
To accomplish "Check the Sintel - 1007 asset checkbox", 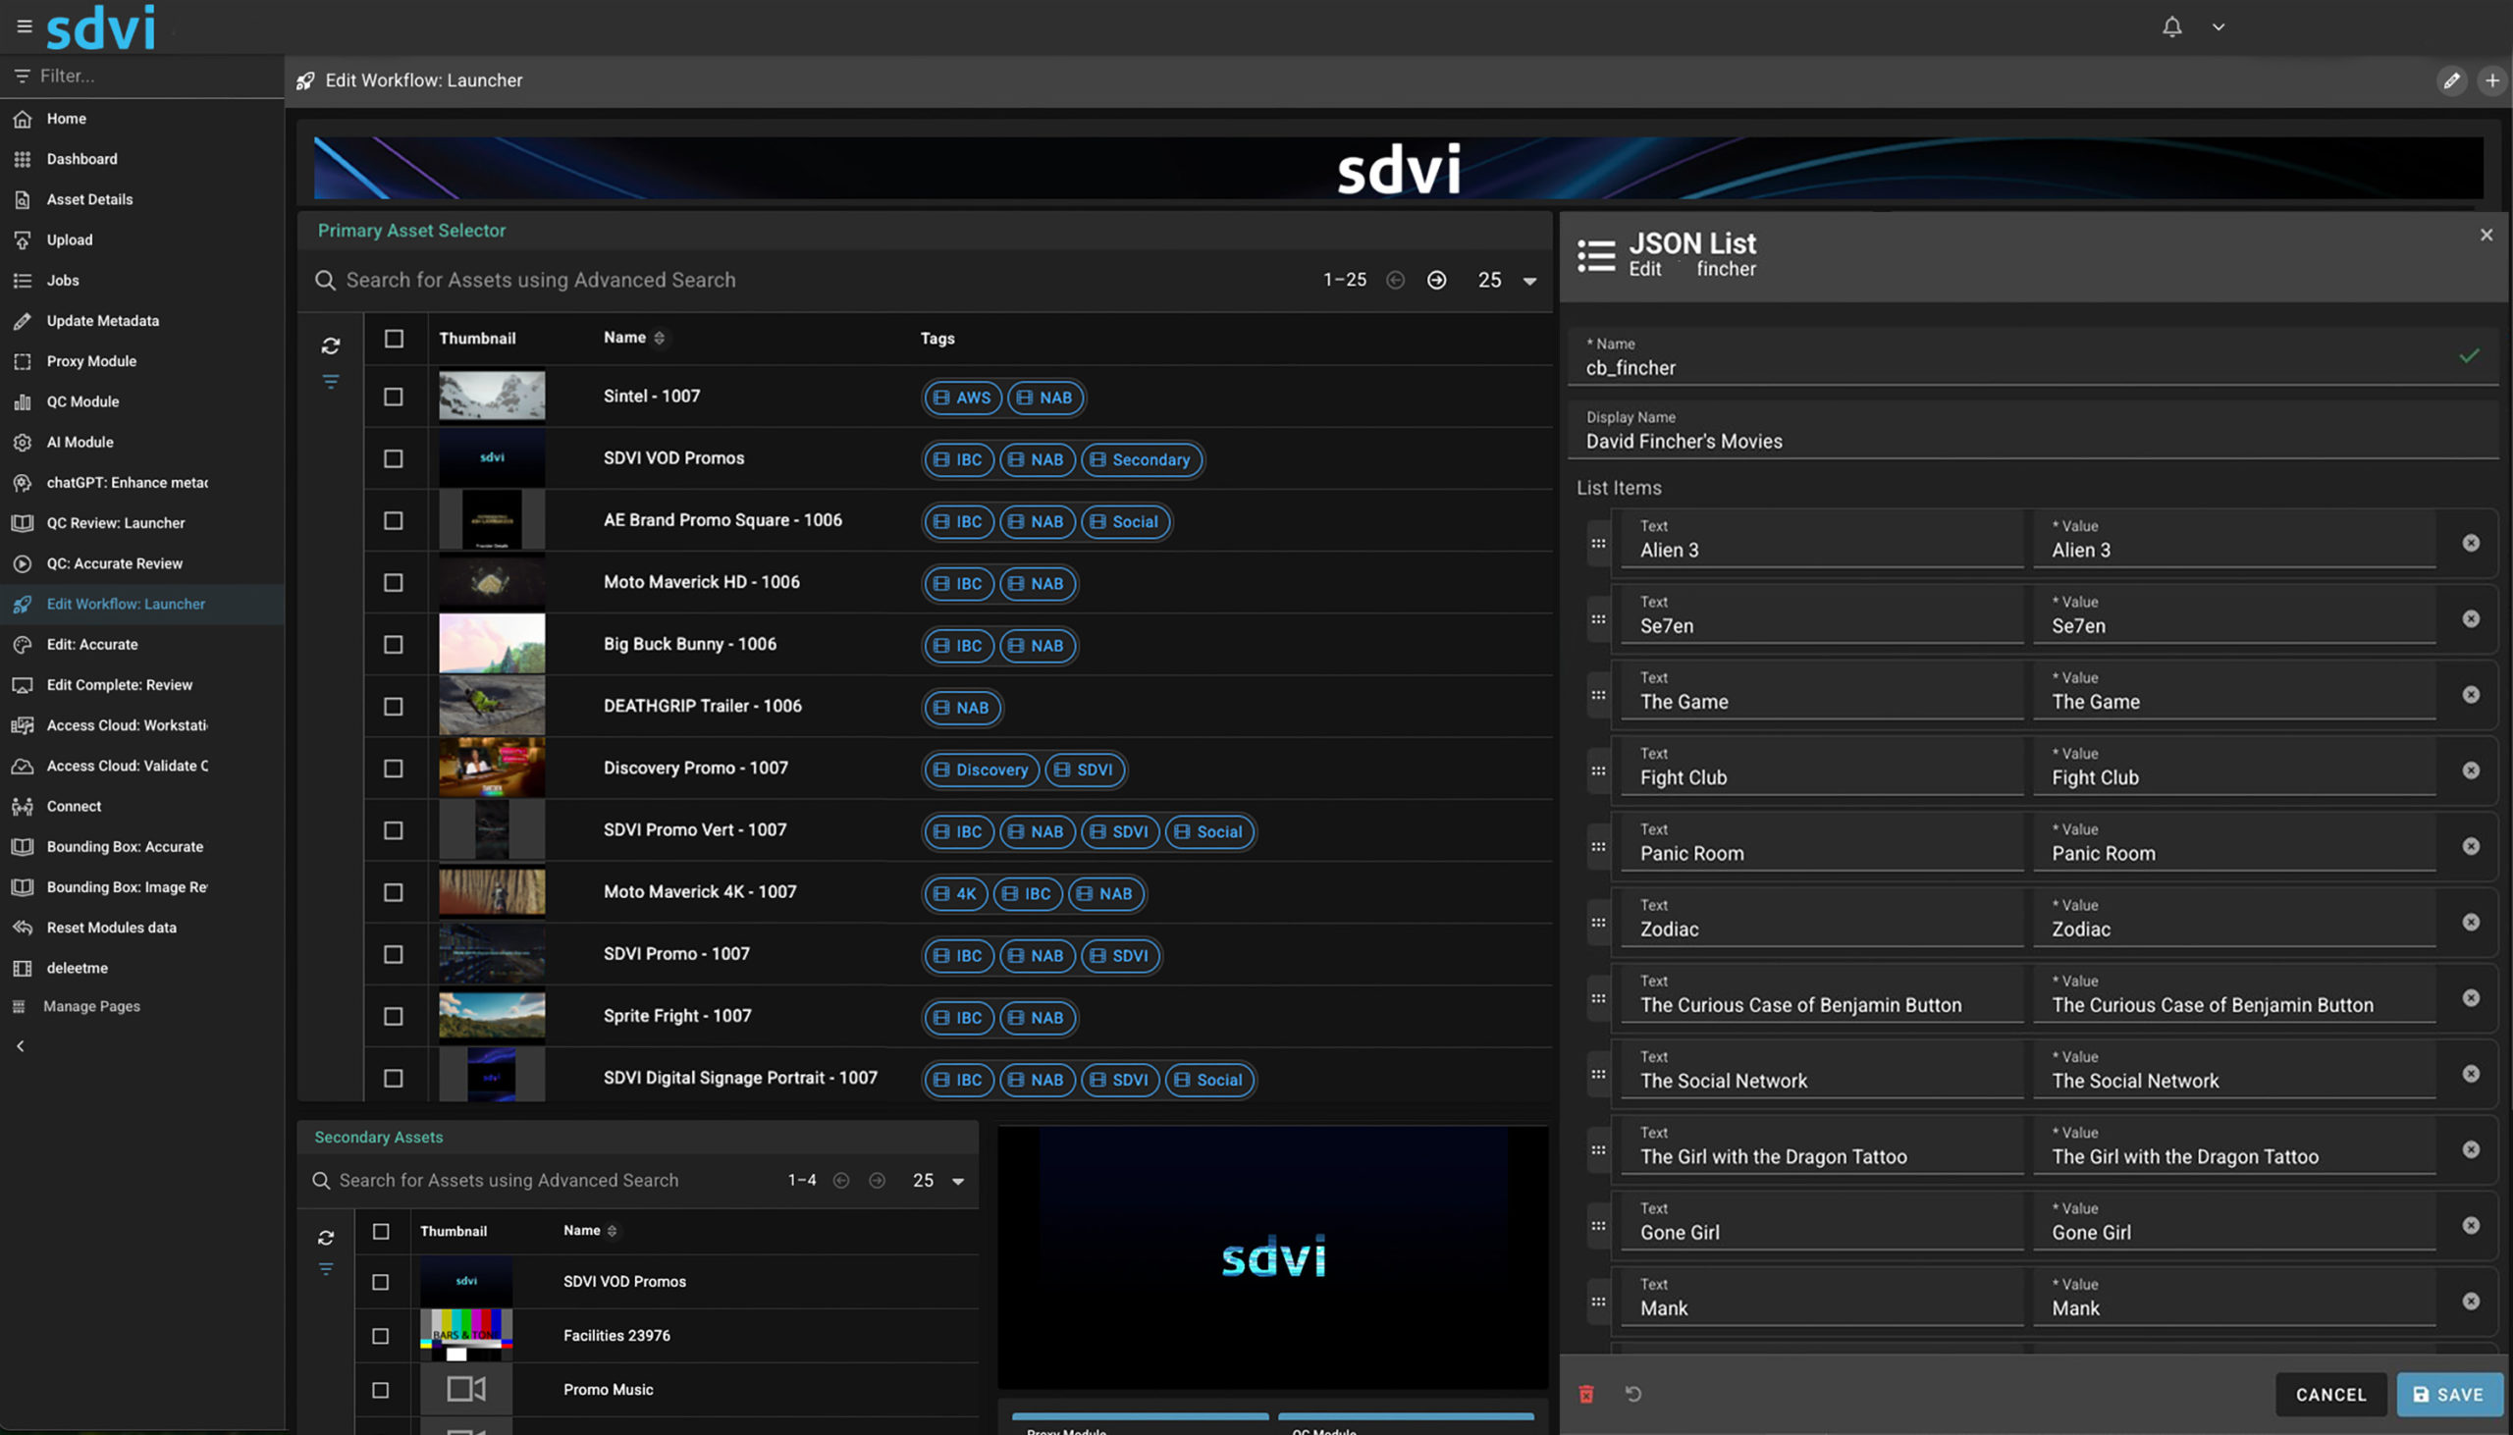I will 395,397.
